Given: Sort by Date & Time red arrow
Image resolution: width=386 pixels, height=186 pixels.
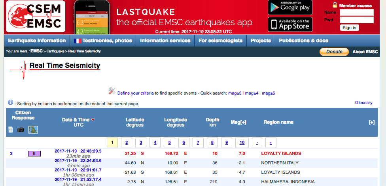Looking at the screenshot, I should (x=93, y=120).
